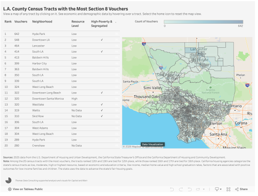Click the 350 vouchers value
The width and height of the screenshot is (258, 196).
17,75
